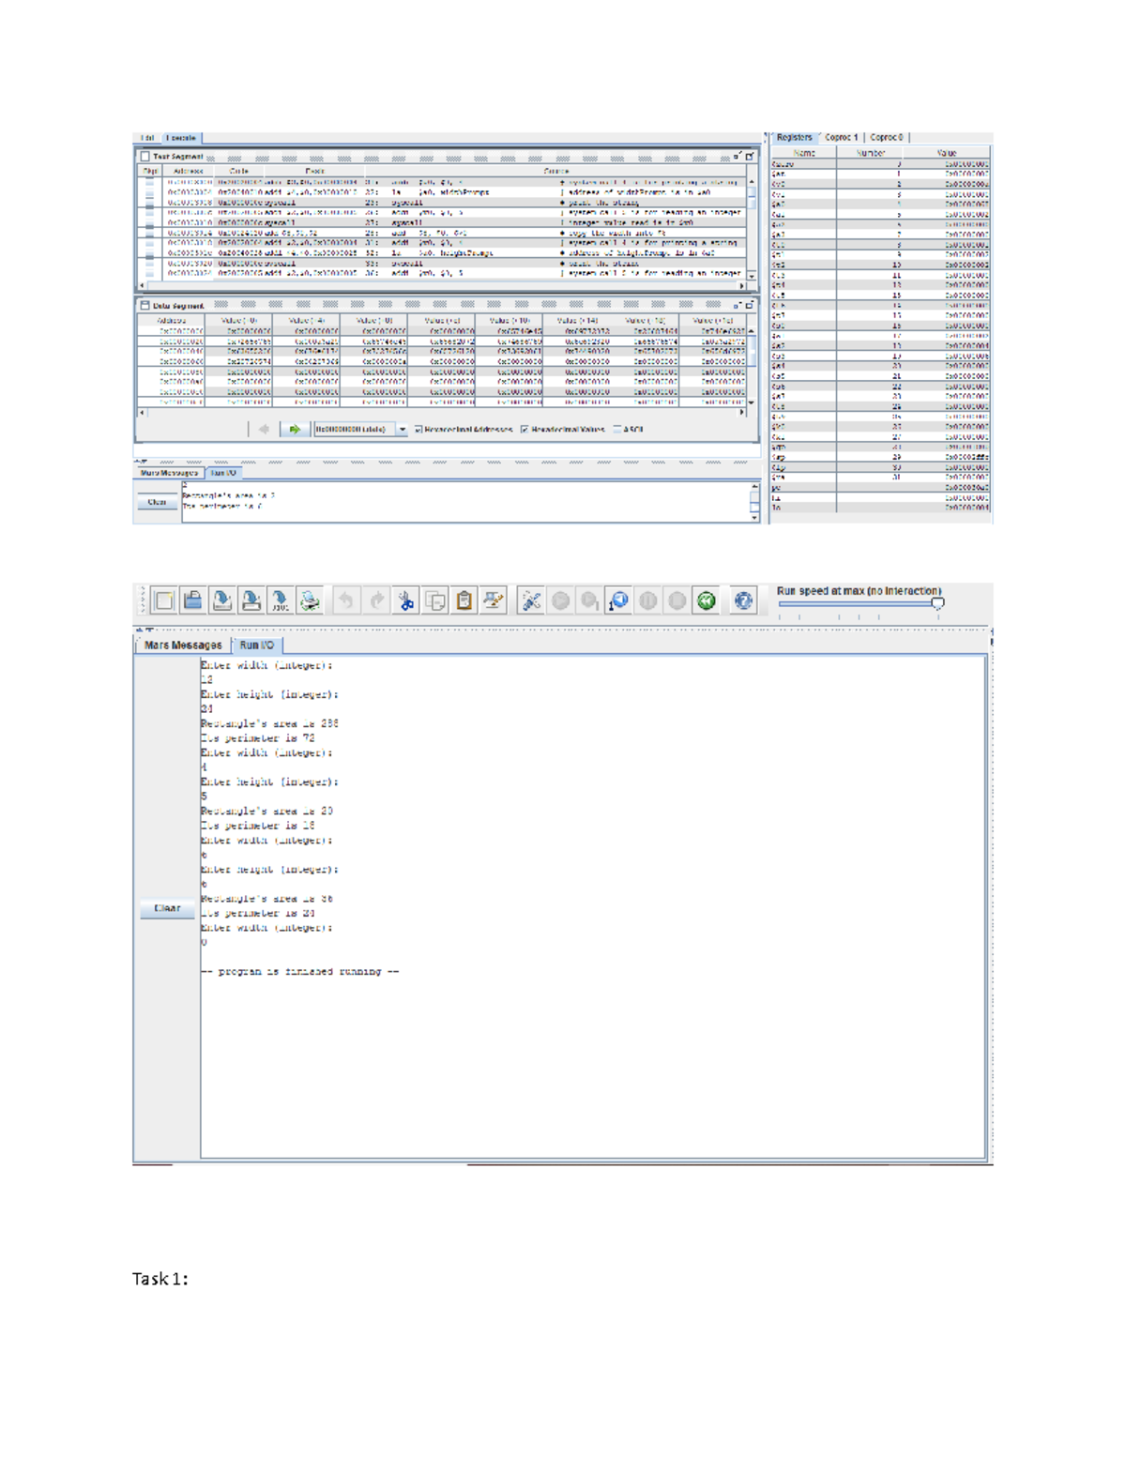Click the Run program green arrow icon
The width and height of the screenshot is (1126, 1457).
(x=560, y=602)
